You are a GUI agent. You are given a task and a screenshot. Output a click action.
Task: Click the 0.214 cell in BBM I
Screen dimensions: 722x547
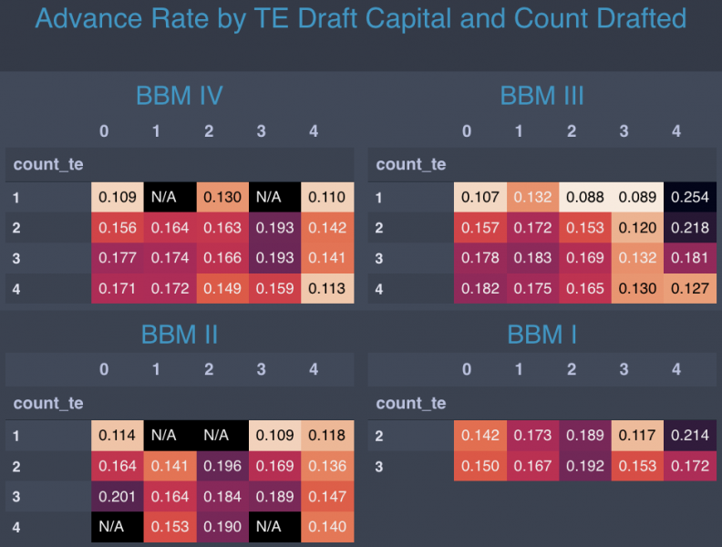689,437
